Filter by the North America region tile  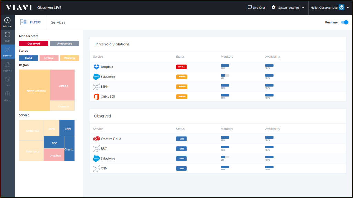pyautogui.click(x=34, y=90)
